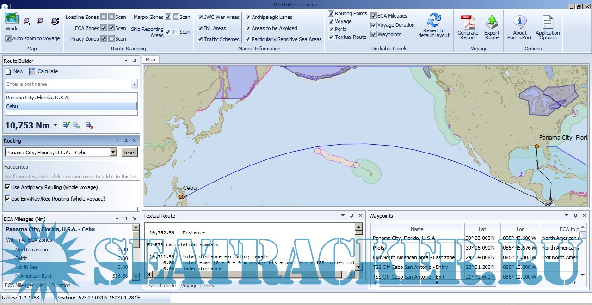Image resolution: width=592 pixels, height=305 pixels.
Task: Click the Calculate button in Route Builder
Action: tap(43, 71)
